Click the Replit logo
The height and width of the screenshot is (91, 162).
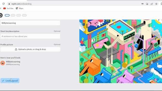[1, 15]
